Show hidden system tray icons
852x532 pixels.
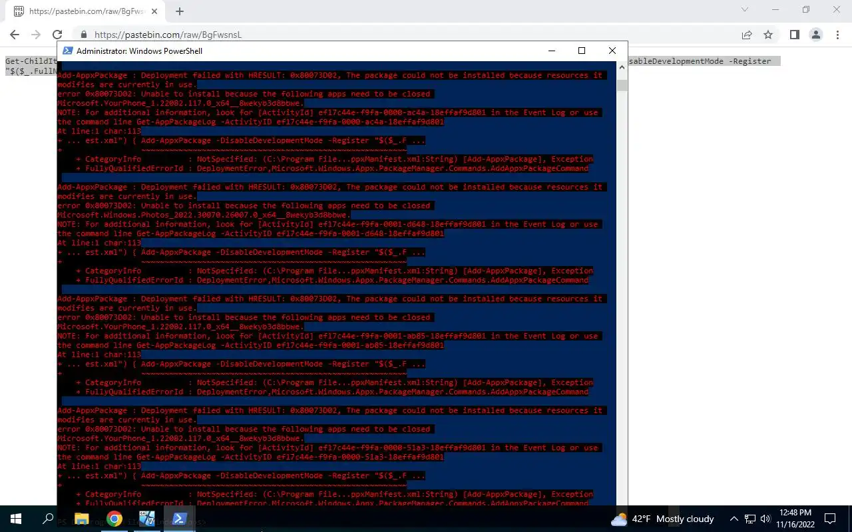click(734, 519)
